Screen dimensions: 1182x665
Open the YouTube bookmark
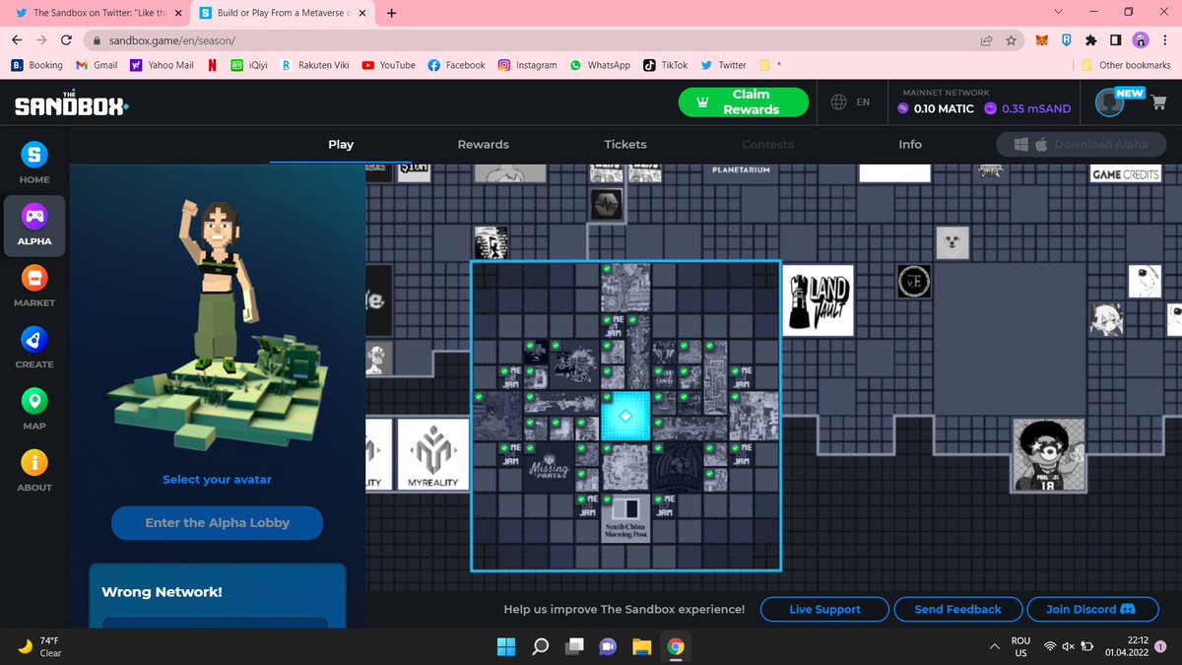coord(387,65)
